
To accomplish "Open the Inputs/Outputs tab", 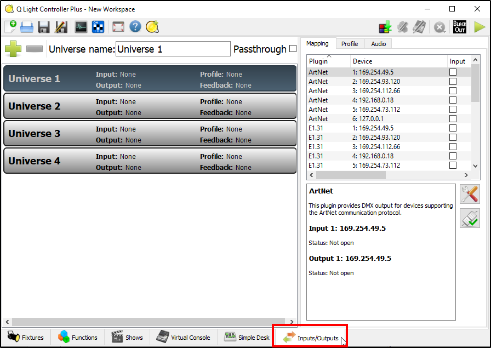I will [310, 338].
